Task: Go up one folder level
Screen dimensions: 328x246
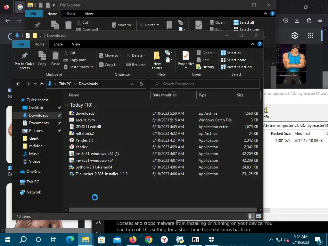Action: (42, 84)
